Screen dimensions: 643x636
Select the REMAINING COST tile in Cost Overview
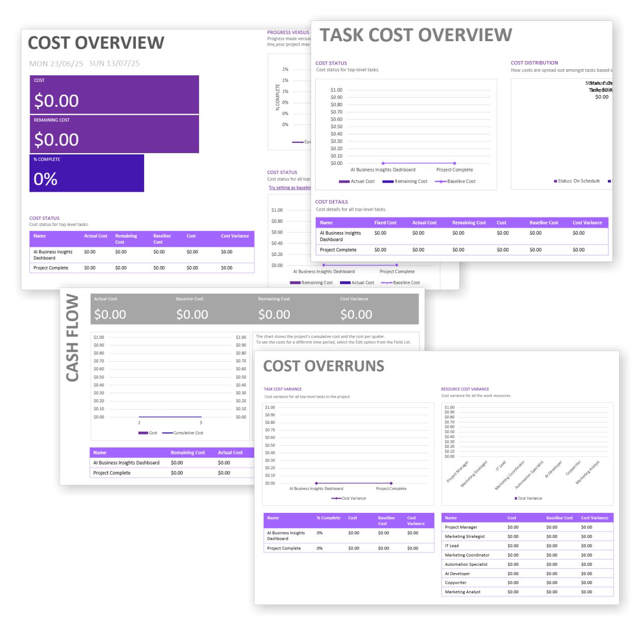pyautogui.click(x=114, y=134)
